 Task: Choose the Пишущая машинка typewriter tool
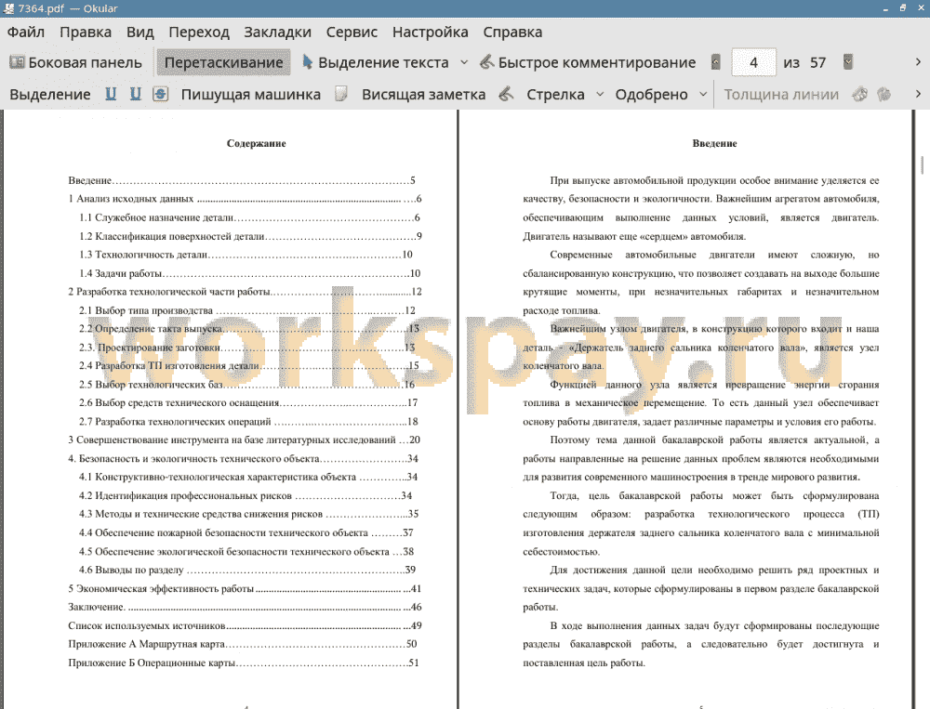tap(250, 94)
